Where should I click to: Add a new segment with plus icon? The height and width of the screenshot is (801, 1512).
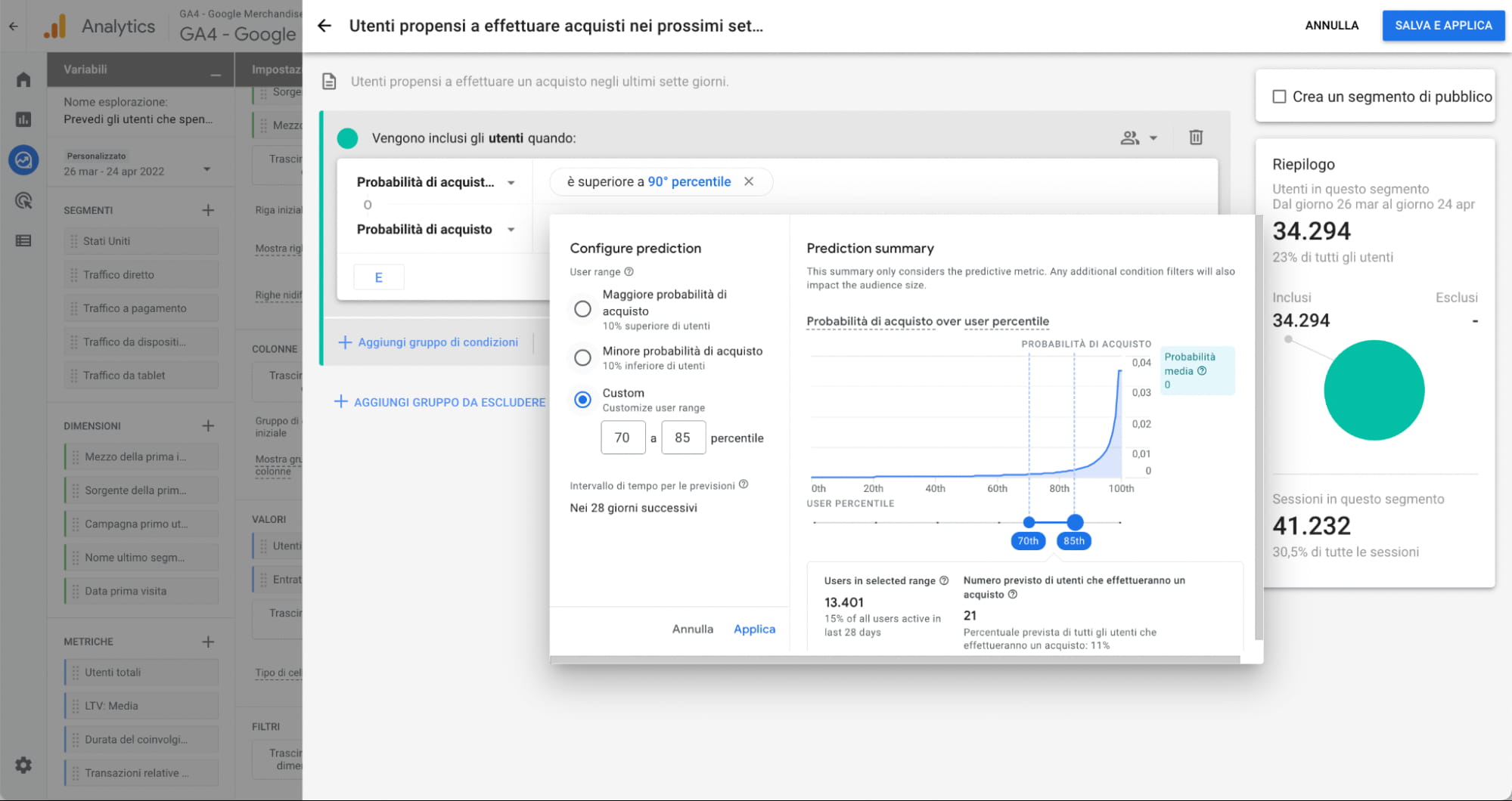[208, 210]
